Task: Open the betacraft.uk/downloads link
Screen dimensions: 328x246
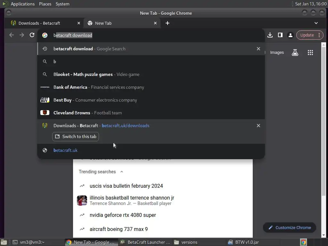Action: (x=126, y=126)
